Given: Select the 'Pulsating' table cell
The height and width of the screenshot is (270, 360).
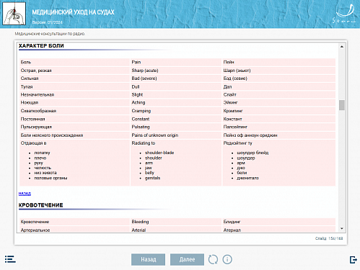Looking at the screenshot, I should 176,127.
